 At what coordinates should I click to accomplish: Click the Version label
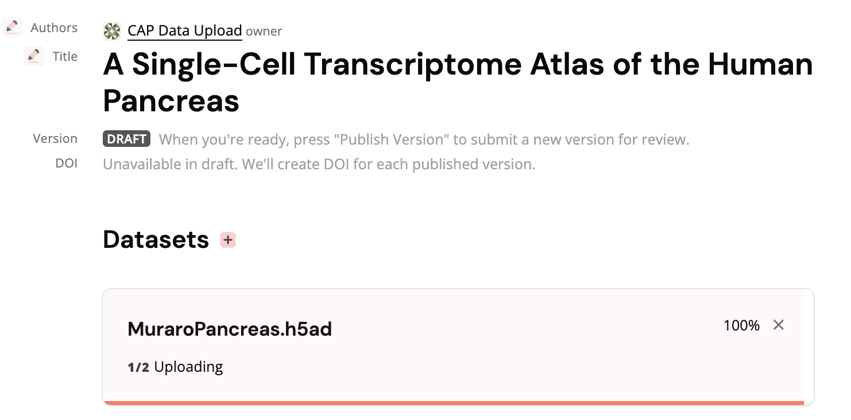[x=55, y=139]
